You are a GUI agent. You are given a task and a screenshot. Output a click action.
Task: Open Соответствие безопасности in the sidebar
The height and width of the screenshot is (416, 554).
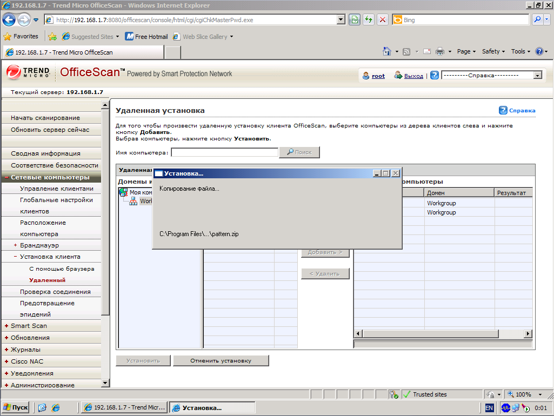click(55, 165)
